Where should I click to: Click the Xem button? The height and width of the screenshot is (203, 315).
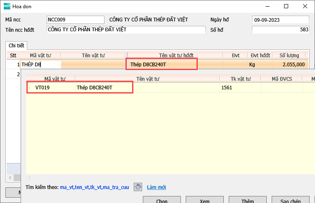pyautogui.click(x=204, y=201)
